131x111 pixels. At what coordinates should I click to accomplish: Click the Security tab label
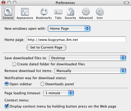(70, 18)
